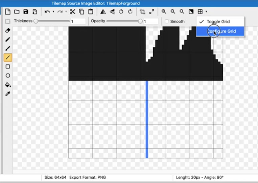Rotate the image clockwise
The width and height of the screenshot is (258, 183).
(x=130, y=12)
